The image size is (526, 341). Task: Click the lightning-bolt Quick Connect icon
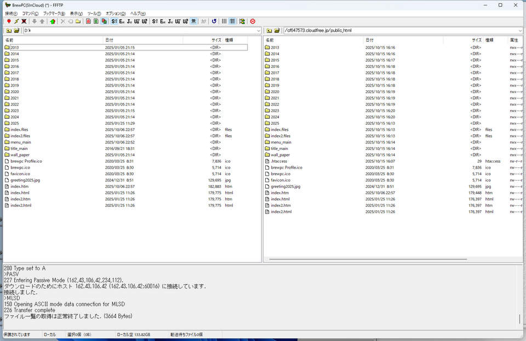pos(16,21)
